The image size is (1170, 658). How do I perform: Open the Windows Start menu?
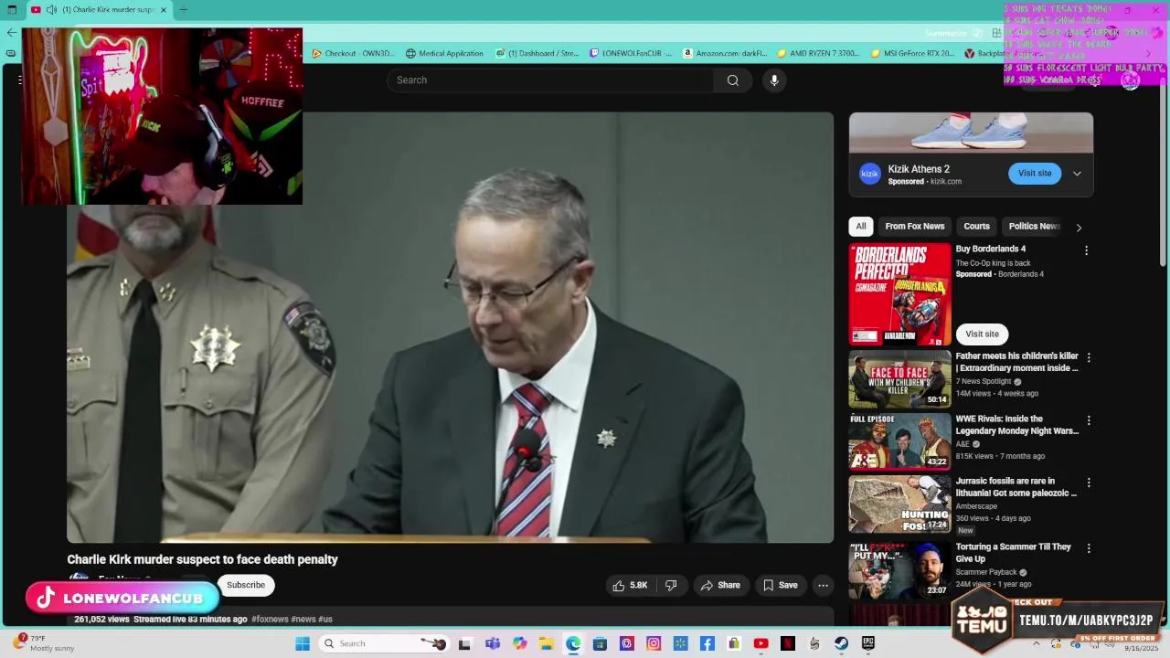(x=303, y=643)
